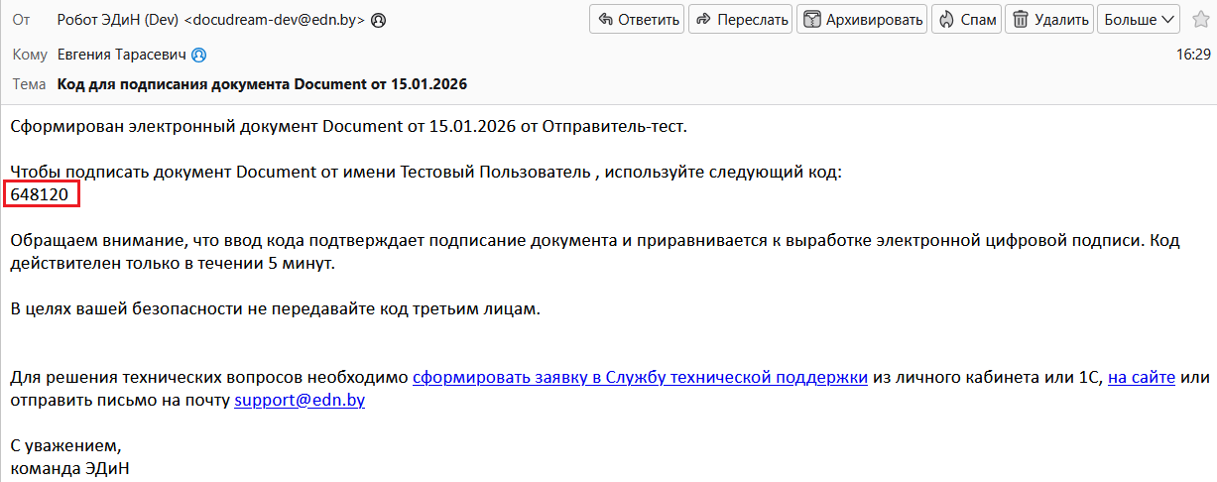This screenshot has width=1217, height=482.
Task: Expand the Больше dropdown menu
Action: [1140, 19]
